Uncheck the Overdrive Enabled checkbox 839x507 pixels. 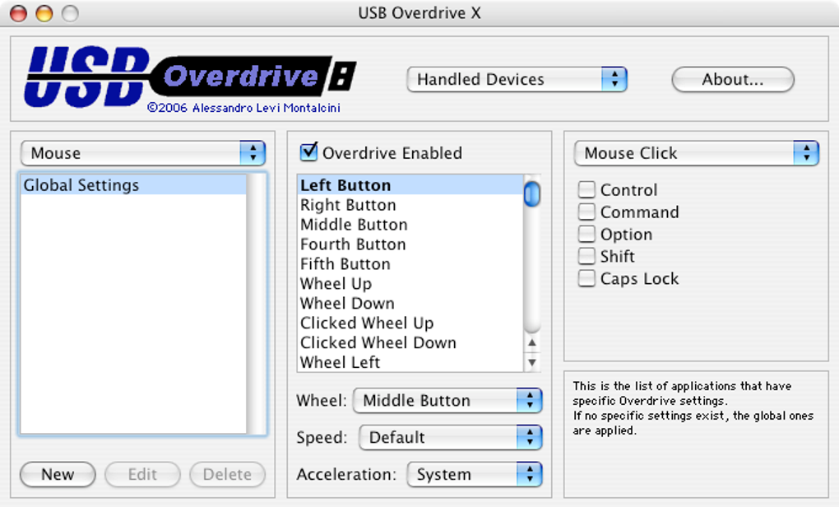tap(308, 152)
